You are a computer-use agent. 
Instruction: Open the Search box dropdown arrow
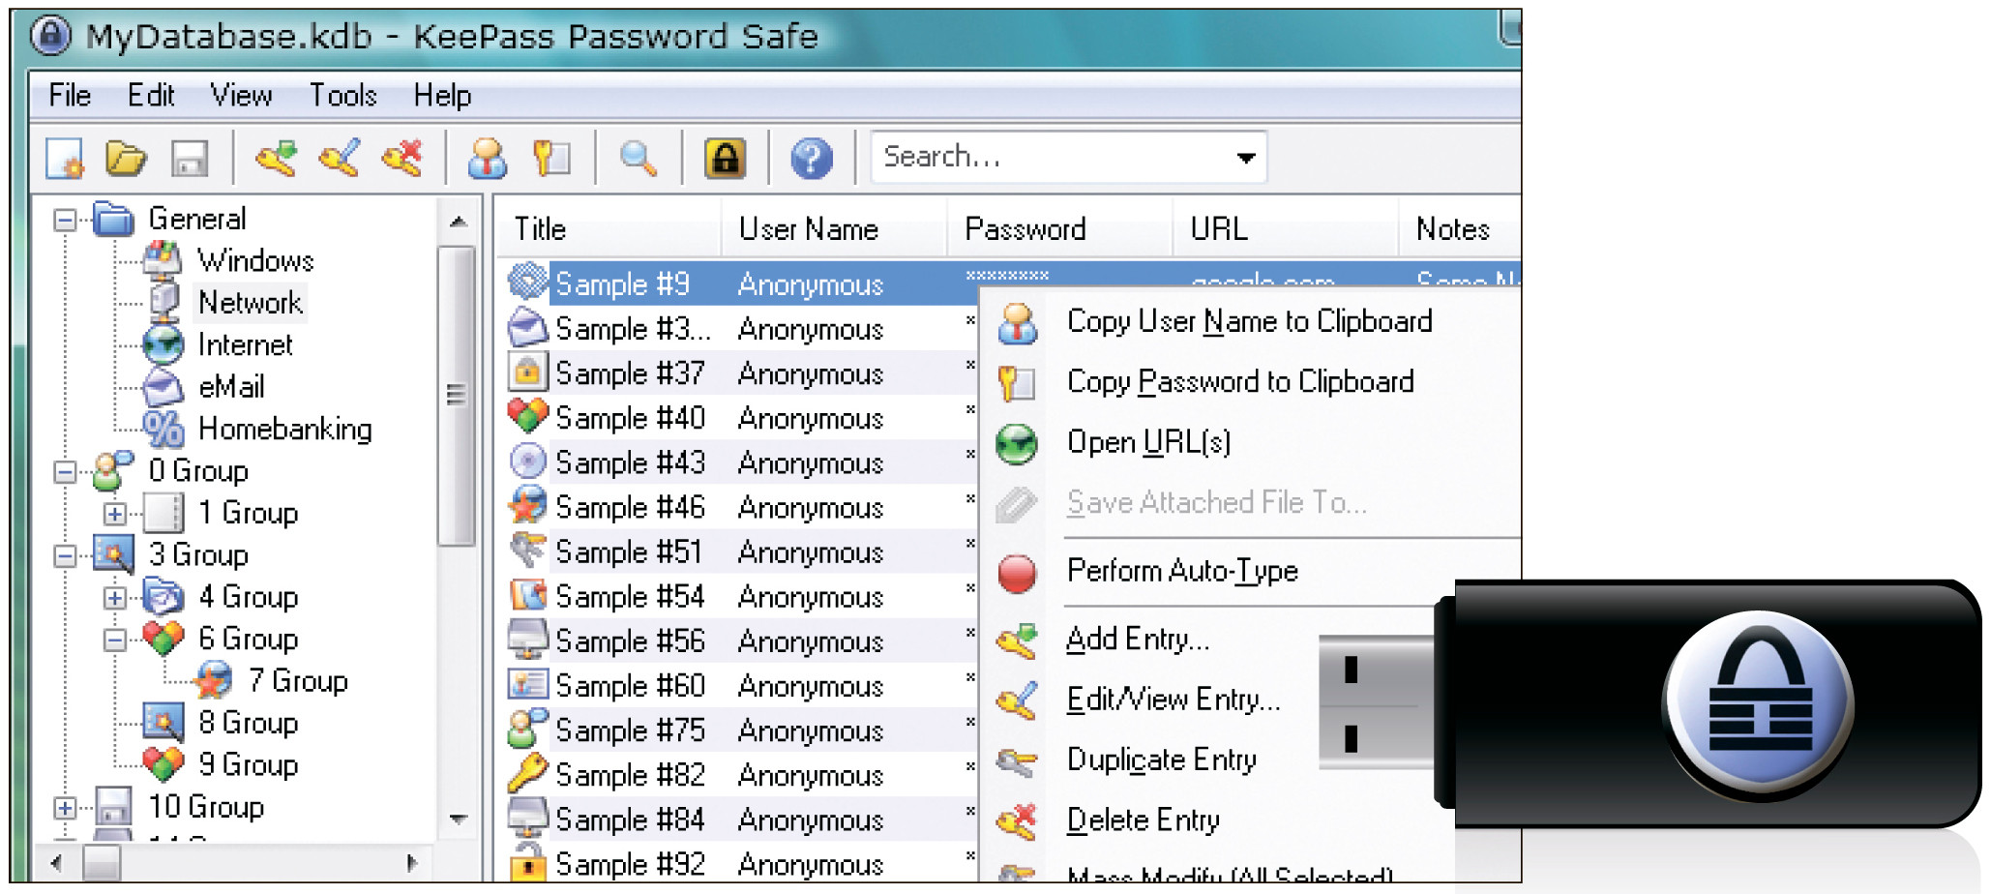[x=1245, y=158]
